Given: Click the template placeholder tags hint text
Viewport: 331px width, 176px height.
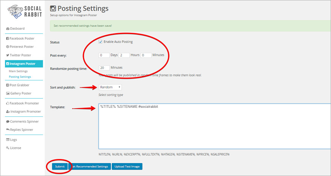Looking at the screenshot, I should tap(164, 155).
